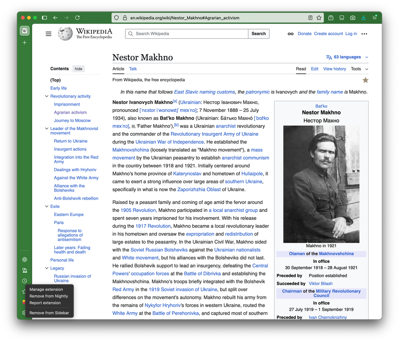This screenshot has height=342, width=399.
Task: Click the screenshot camera icon in toolbar
Action: coord(353,18)
